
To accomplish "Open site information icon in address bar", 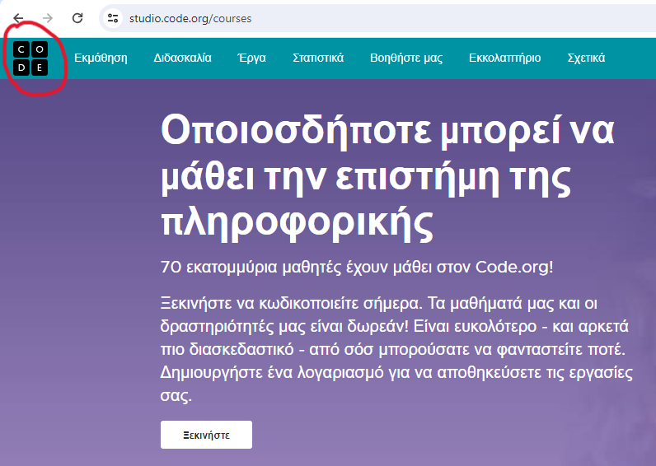I will pyautogui.click(x=114, y=18).
